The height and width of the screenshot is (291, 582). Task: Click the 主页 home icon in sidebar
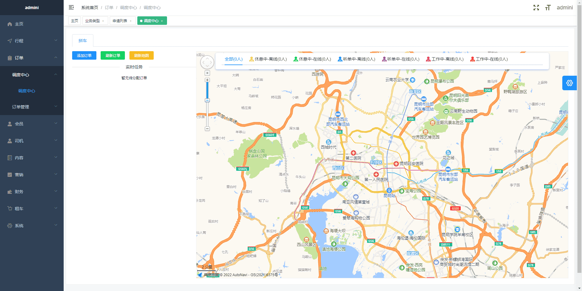[10, 24]
